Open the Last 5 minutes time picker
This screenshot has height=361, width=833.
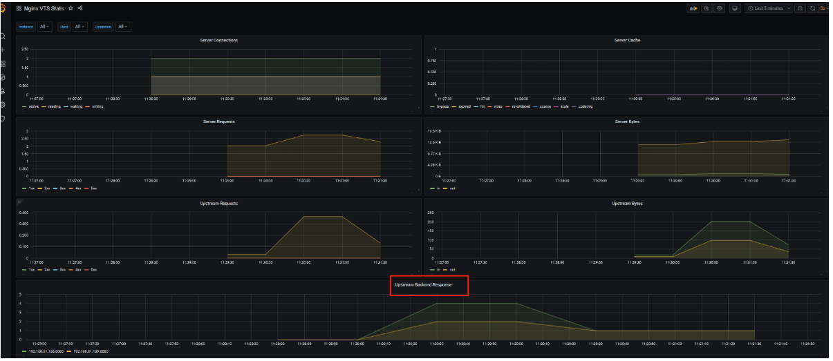[769, 8]
